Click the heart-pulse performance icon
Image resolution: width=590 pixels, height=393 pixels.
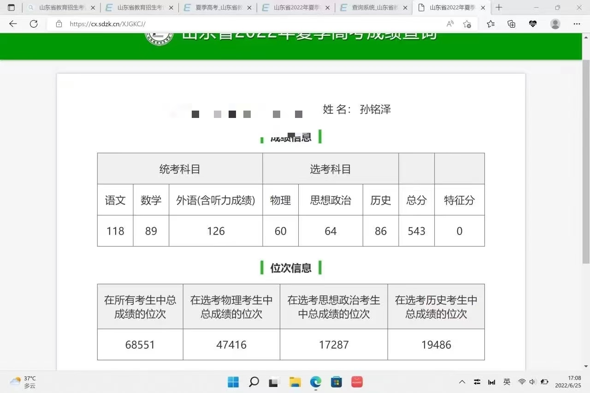coord(533,24)
